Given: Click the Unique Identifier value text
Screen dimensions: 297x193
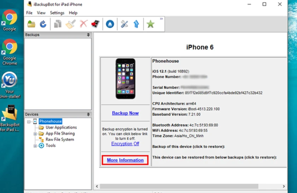Looking at the screenshot, I should point(224,93).
